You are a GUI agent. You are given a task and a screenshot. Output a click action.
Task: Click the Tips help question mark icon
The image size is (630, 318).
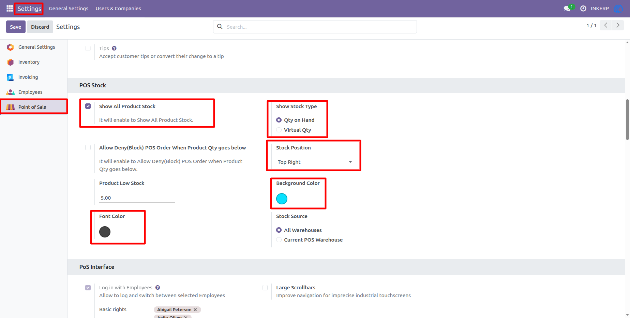pos(114,48)
